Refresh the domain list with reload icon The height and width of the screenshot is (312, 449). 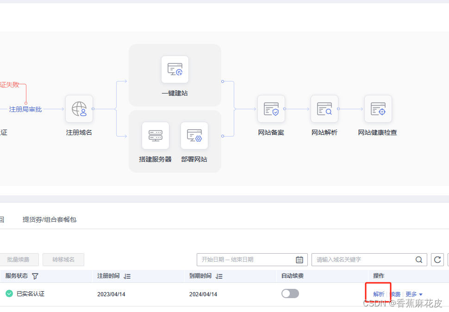[x=437, y=260]
